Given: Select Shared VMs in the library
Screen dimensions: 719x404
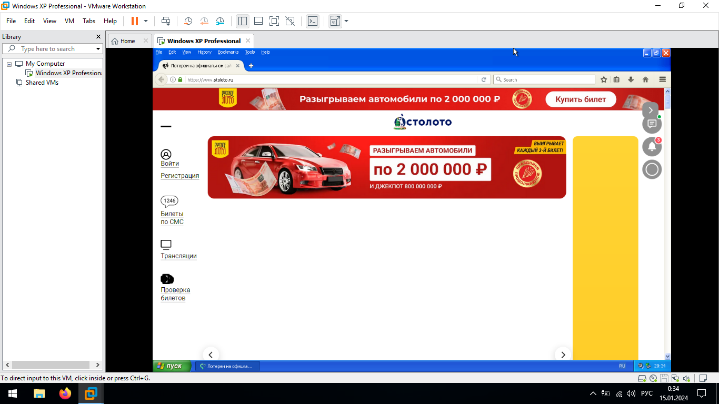Looking at the screenshot, I should point(42,83).
